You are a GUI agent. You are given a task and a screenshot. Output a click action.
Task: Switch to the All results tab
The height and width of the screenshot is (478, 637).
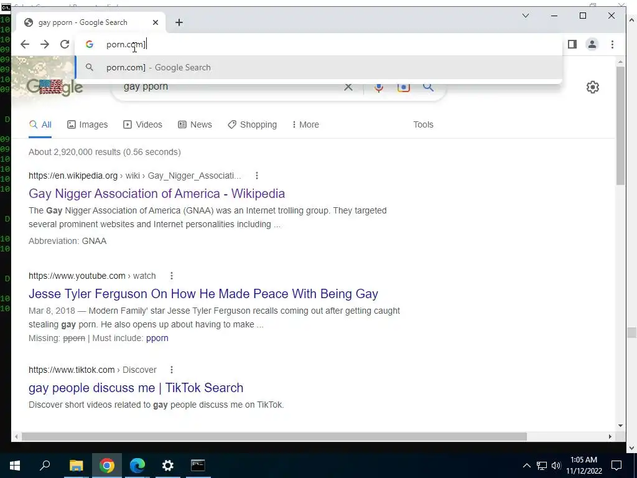[x=40, y=124]
